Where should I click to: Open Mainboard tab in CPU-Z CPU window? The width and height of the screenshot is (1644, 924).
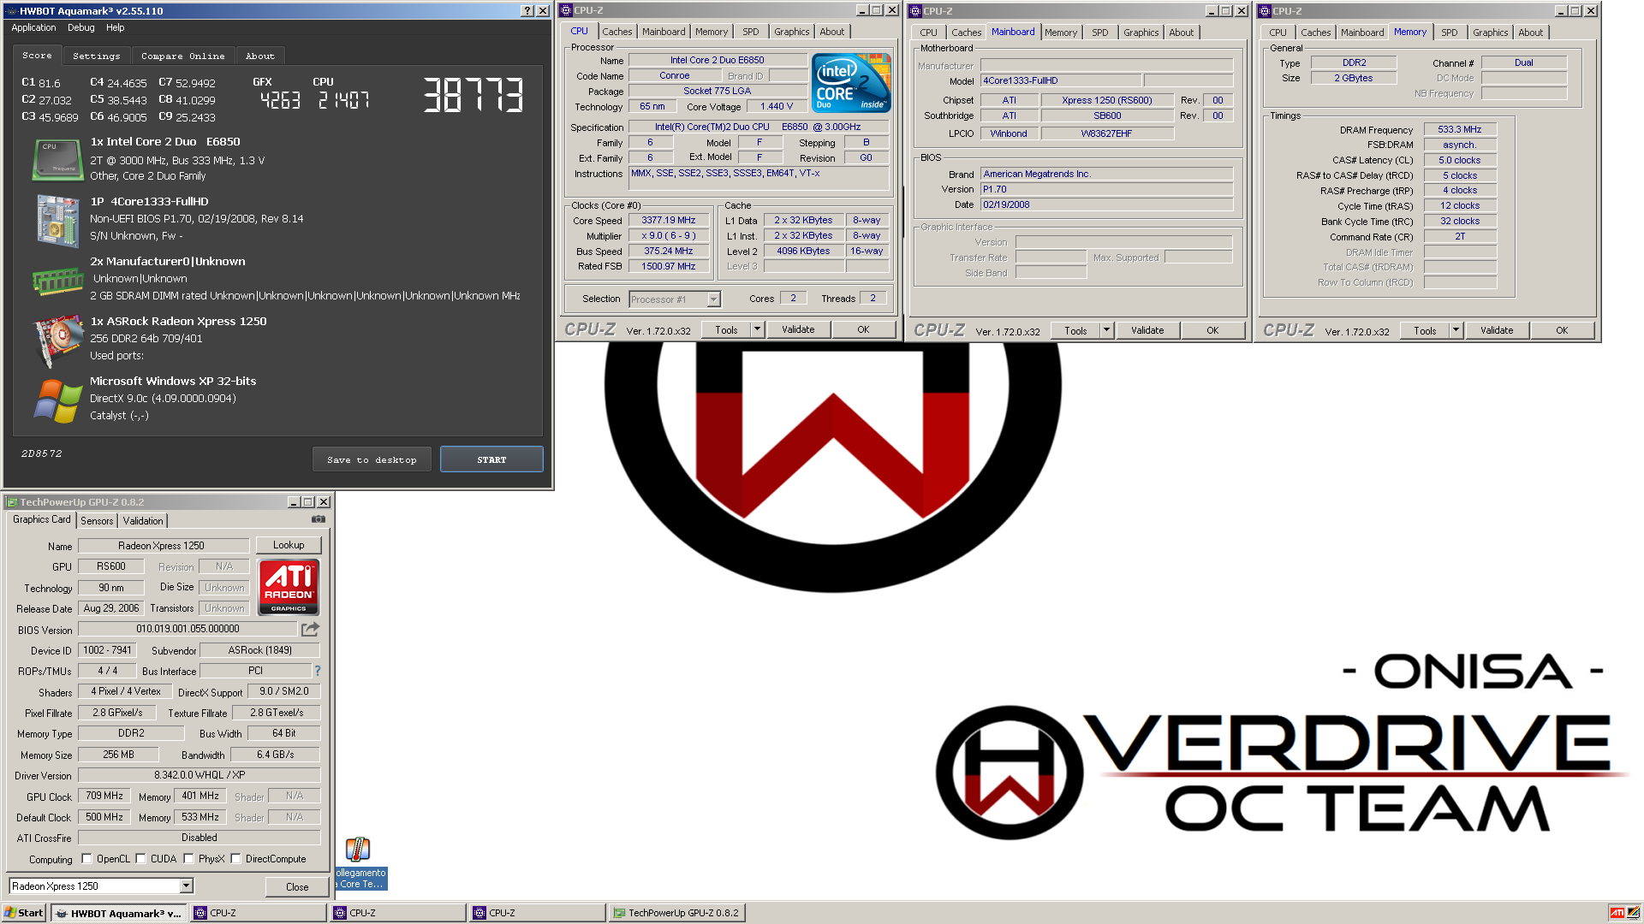coord(664,32)
